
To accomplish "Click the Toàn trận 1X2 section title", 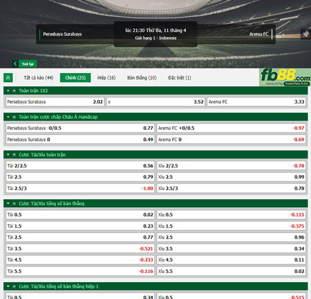I will pyautogui.click(x=33, y=91).
